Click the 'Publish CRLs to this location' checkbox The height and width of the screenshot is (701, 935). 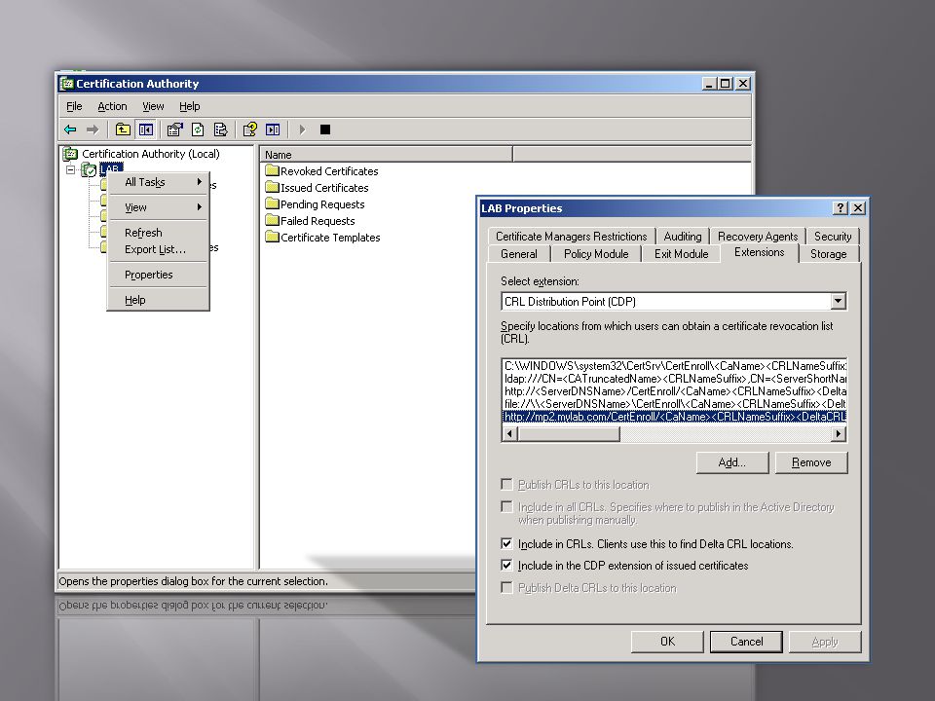(506, 484)
